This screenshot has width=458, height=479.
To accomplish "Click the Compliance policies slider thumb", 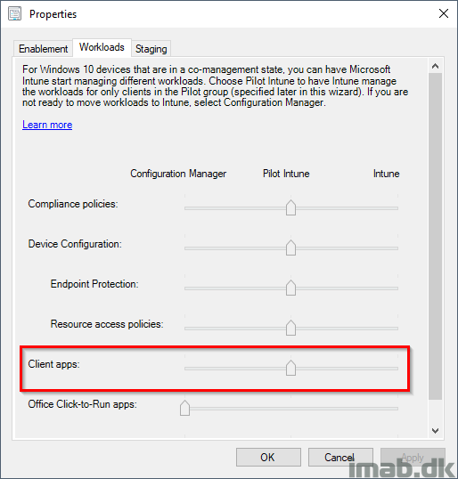I will (x=290, y=207).
